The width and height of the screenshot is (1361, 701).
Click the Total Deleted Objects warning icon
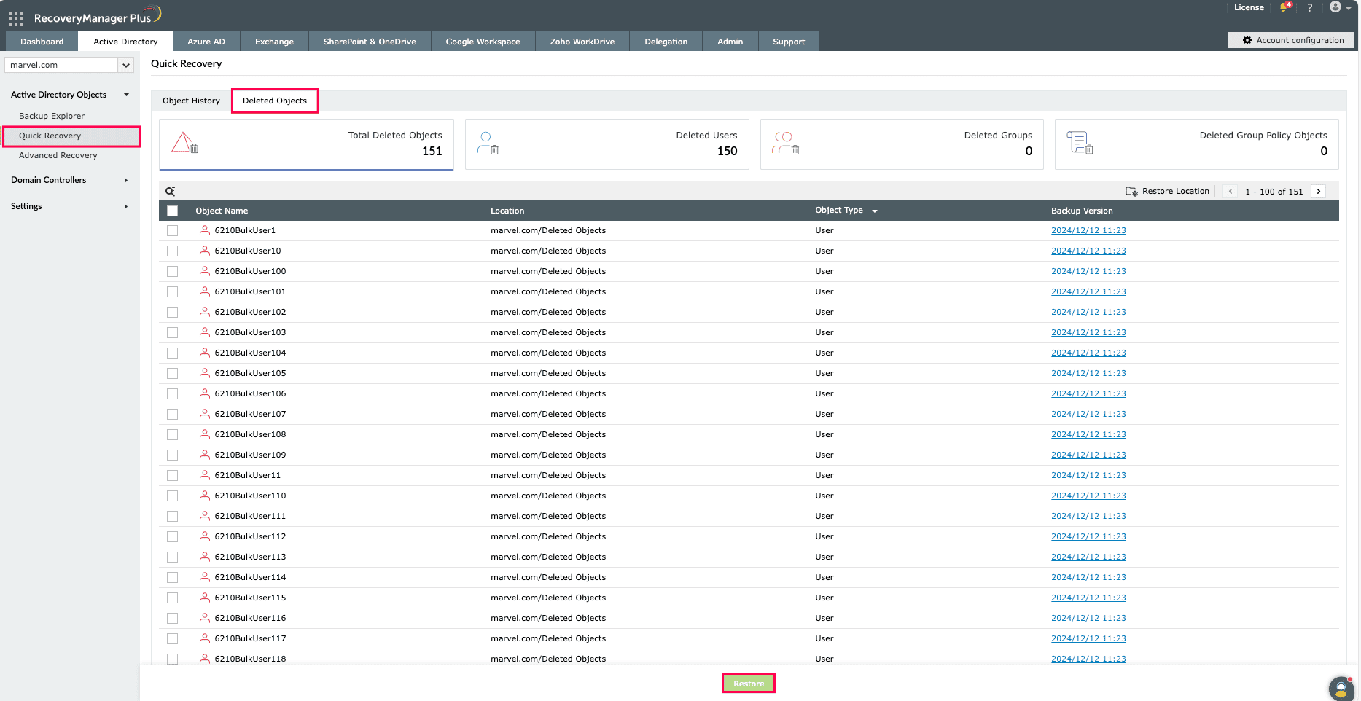[185, 143]
